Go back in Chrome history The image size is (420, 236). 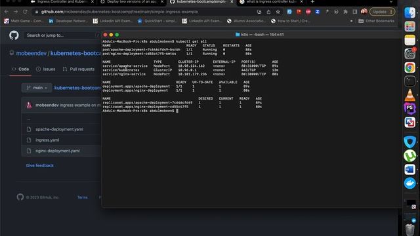pos(7,12)
